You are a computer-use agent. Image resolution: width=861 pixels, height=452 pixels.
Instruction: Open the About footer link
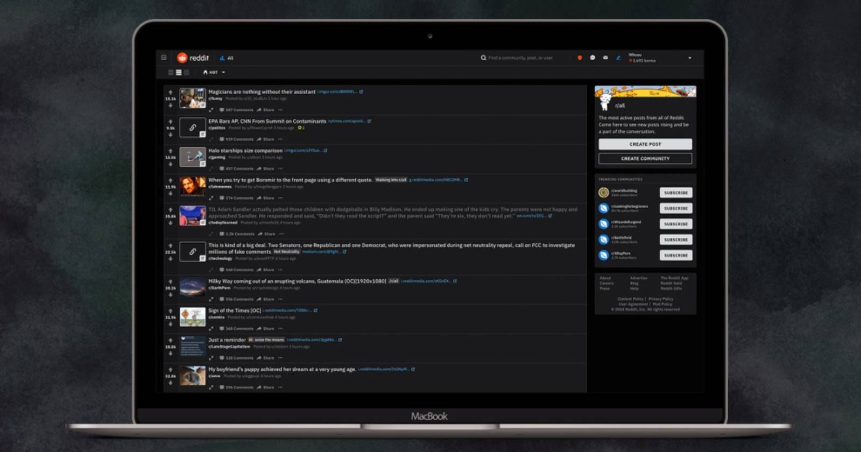point(605,278)
